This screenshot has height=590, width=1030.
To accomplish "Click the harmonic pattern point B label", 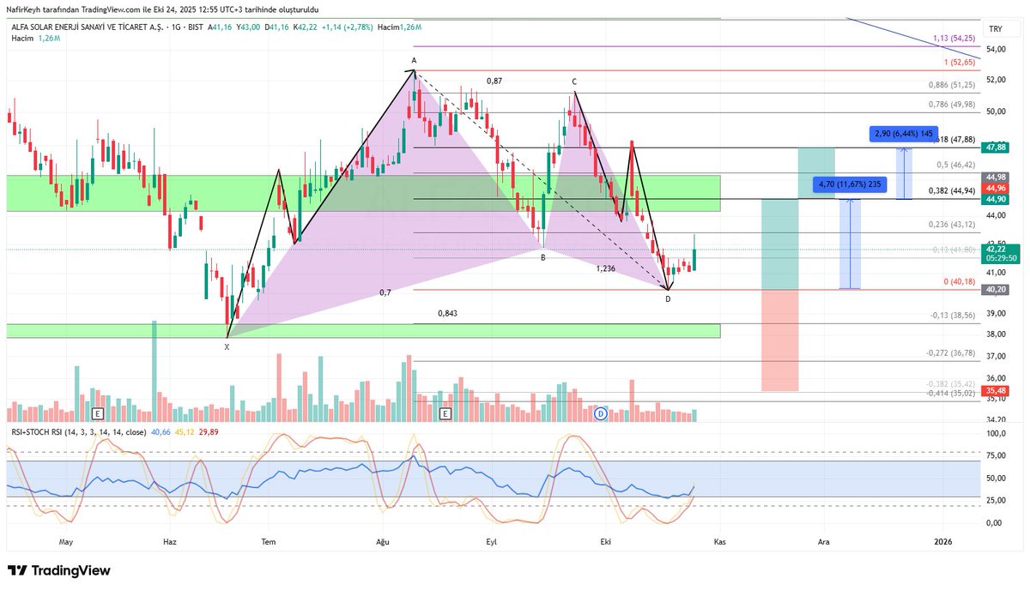I will [542, 256].
